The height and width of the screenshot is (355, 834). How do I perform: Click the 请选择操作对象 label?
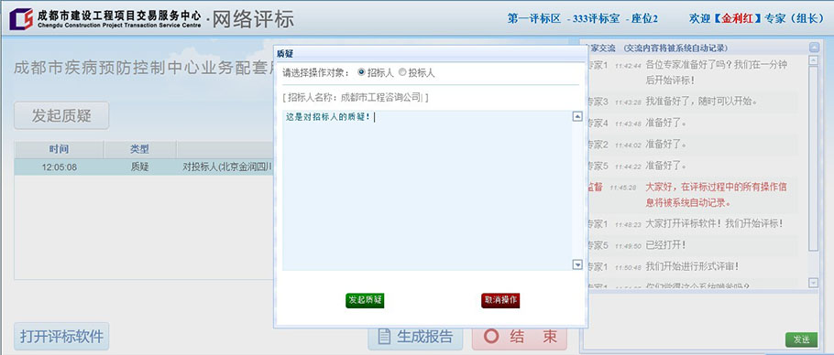tap(316, 73)
